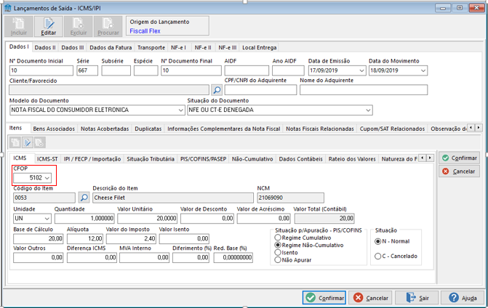Open the Rateio dos Valores tab
The width and height of the screenshot is (488, 308).
[352, 159]
